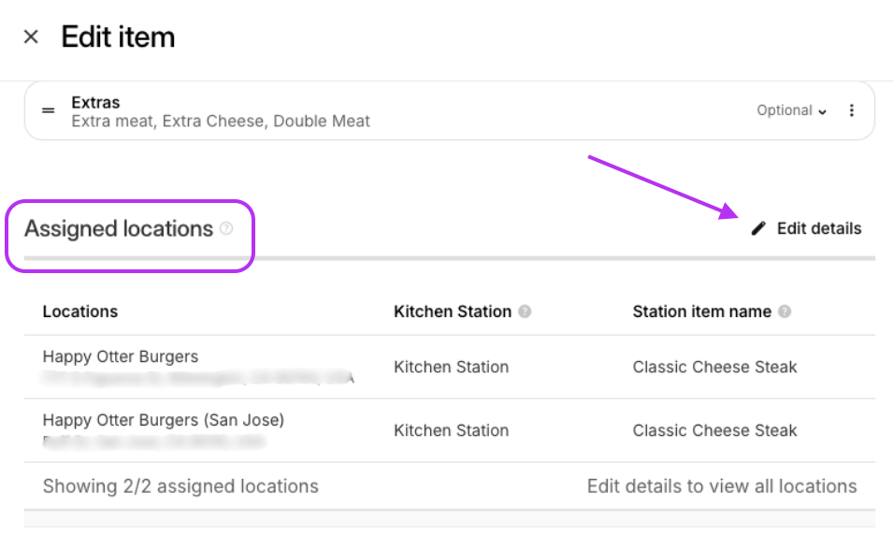Click the Assigned locations help icon
The image size is (893, 535).
click(x=226, y=229)
